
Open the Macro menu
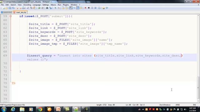click(53, 5)
